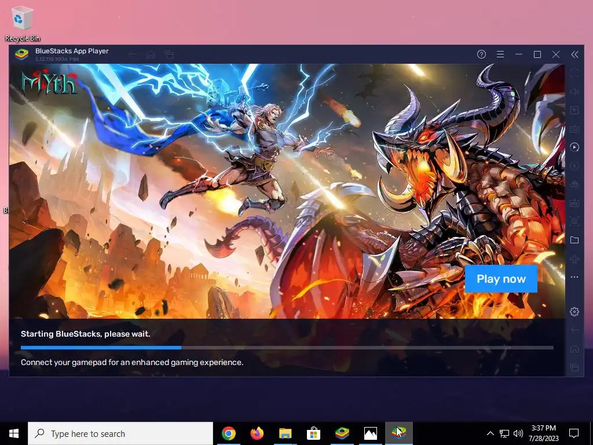Click the BlueStacks logo in title bar
This screenshot has width=593, height=445.
[21, 54]
